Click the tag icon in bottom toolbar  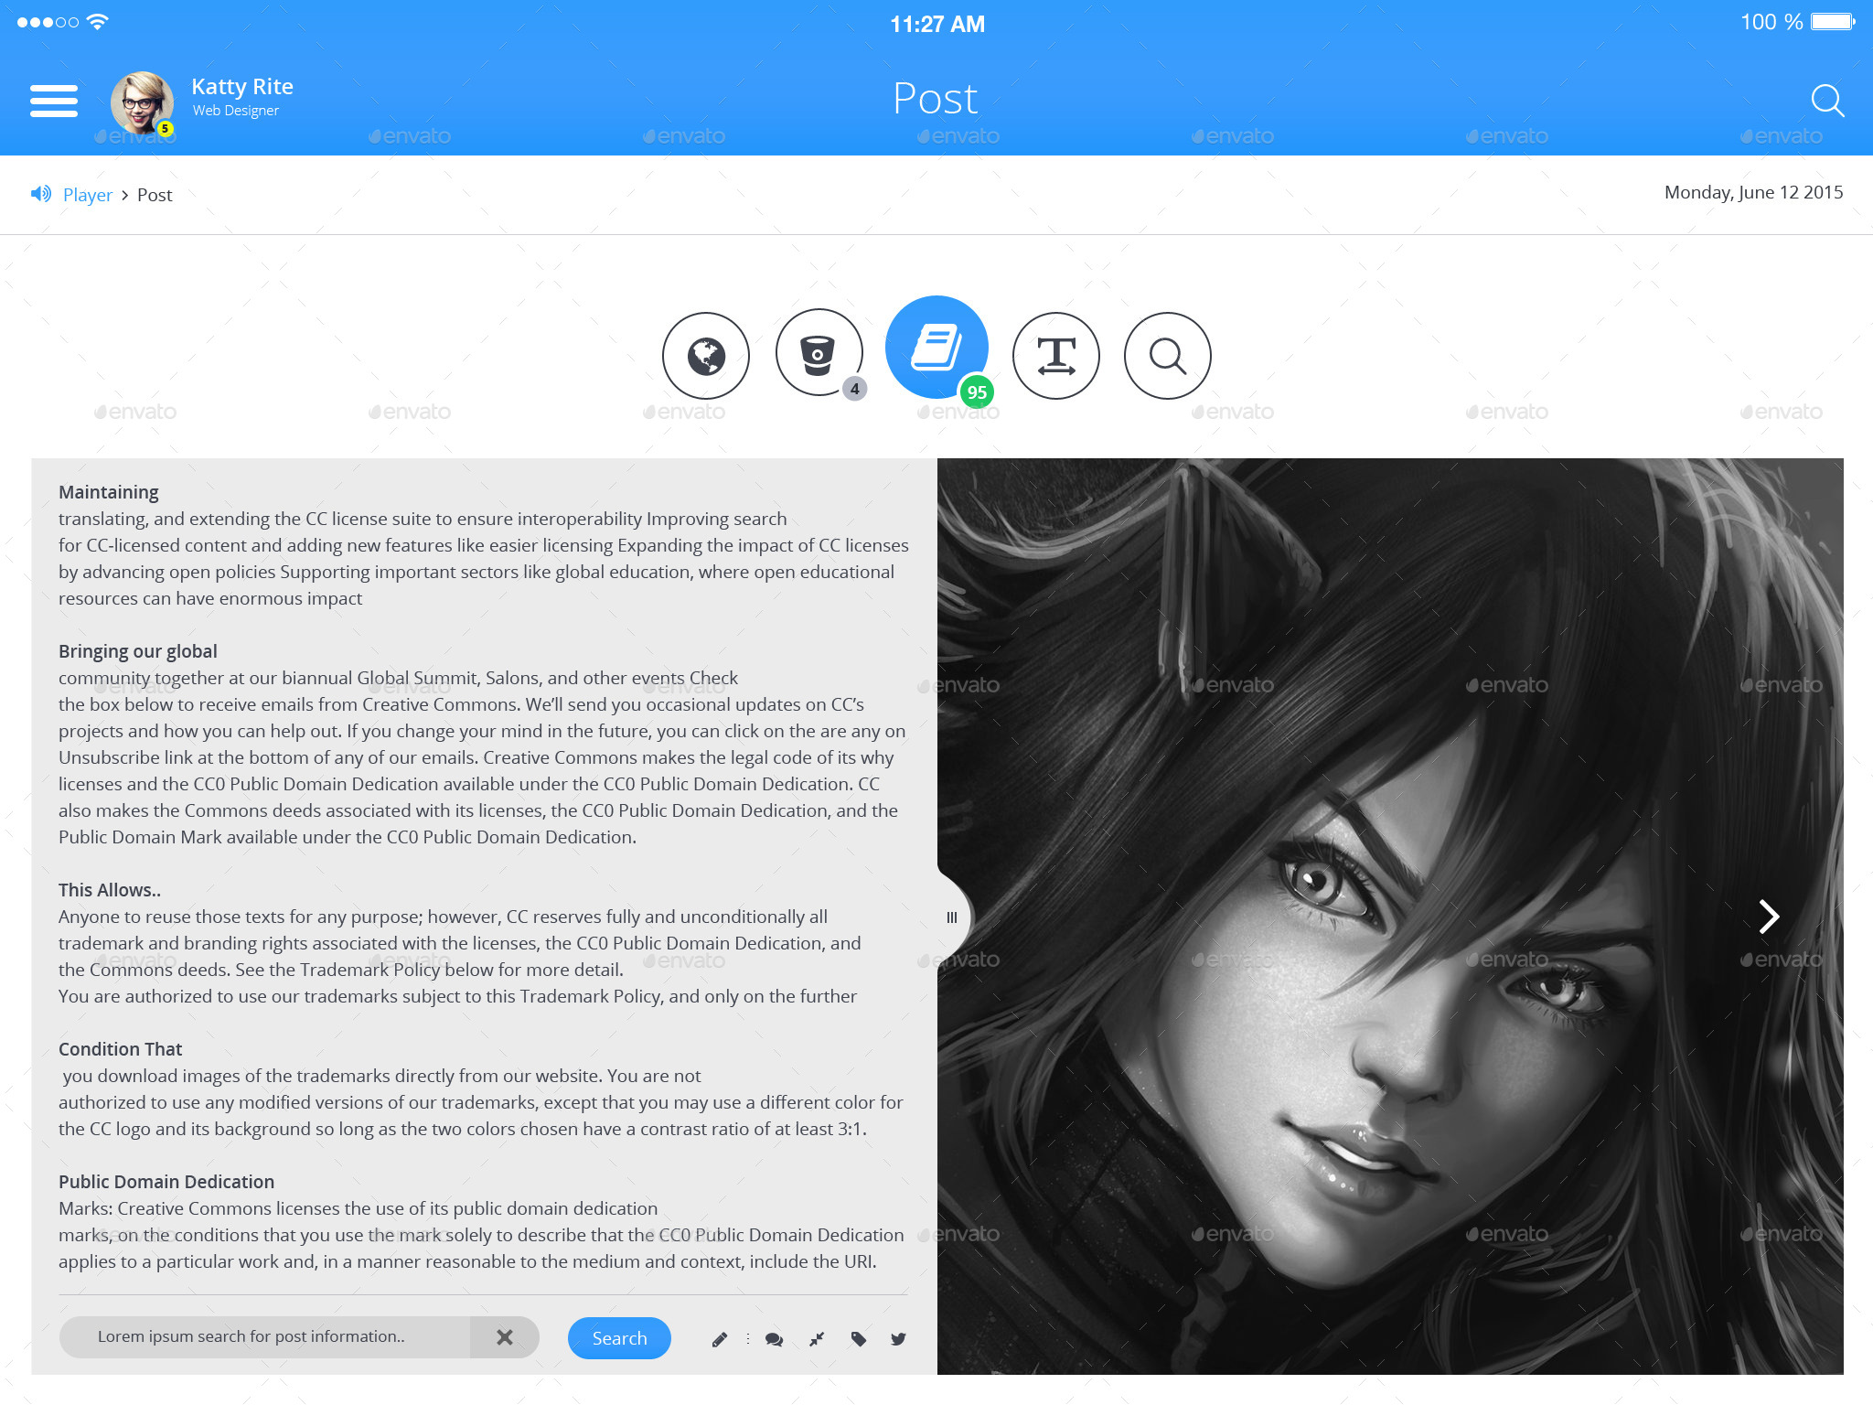click(855, 1340)
